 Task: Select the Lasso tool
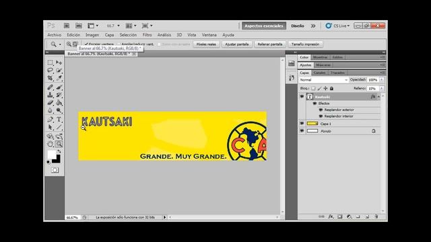click(51, 71)
